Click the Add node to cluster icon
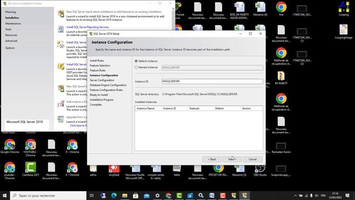This screenshot has width=355, height=200. (60, 104)
